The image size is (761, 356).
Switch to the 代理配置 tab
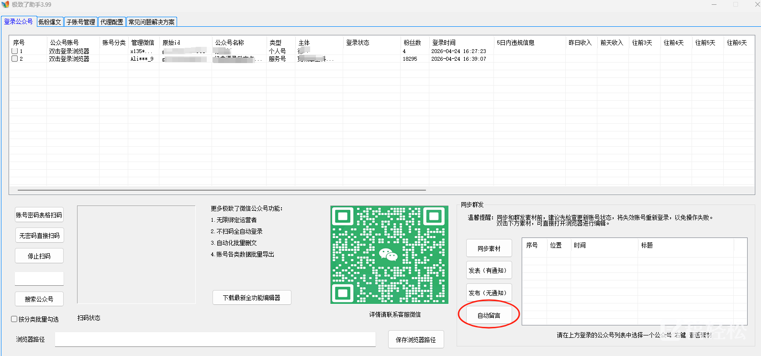112,22
